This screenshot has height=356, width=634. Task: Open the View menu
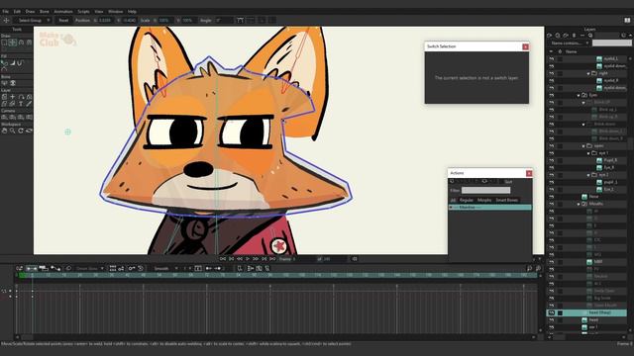[x=99, y=12]
